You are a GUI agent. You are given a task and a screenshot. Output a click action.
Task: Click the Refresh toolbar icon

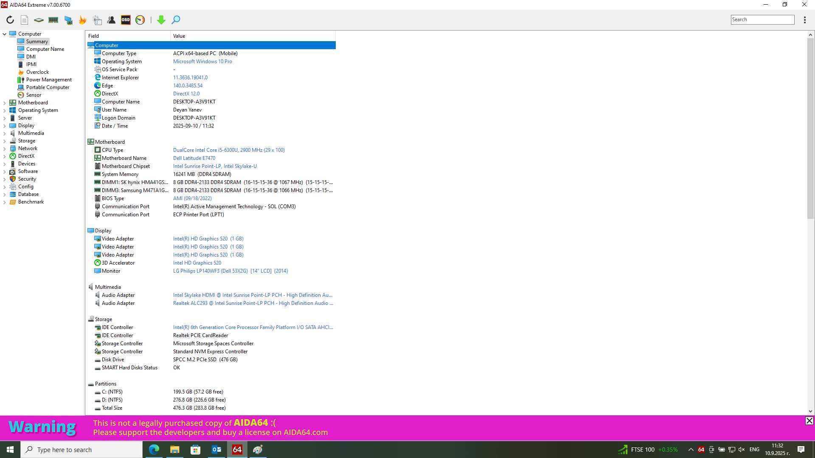click(10, 20)
